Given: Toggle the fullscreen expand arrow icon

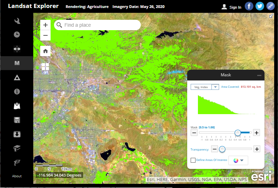Looking at the screenshot, I should click(271, 16).
